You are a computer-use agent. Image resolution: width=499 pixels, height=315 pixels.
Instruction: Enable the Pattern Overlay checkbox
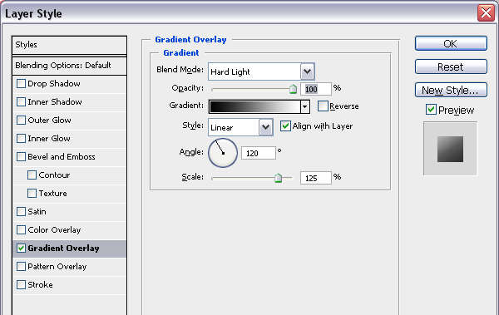[21, 267]
